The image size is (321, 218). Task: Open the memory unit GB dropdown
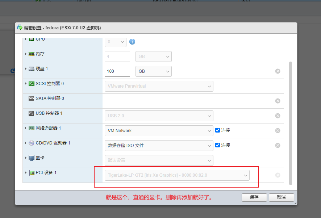point(154,56)
